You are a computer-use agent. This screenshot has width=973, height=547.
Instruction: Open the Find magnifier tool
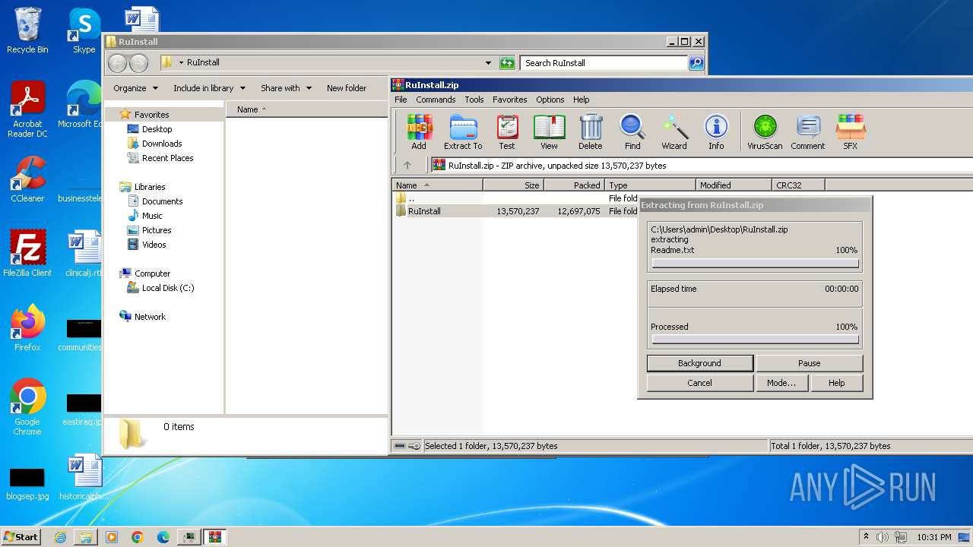coord(632,132)
